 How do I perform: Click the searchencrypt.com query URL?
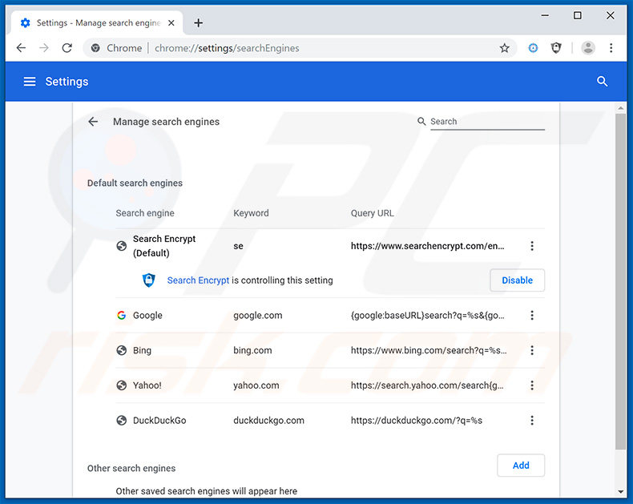428,246
